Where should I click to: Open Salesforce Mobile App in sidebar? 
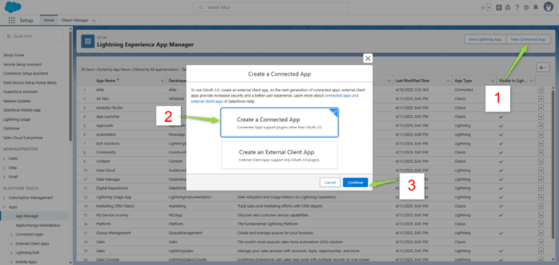coord(22,110)
